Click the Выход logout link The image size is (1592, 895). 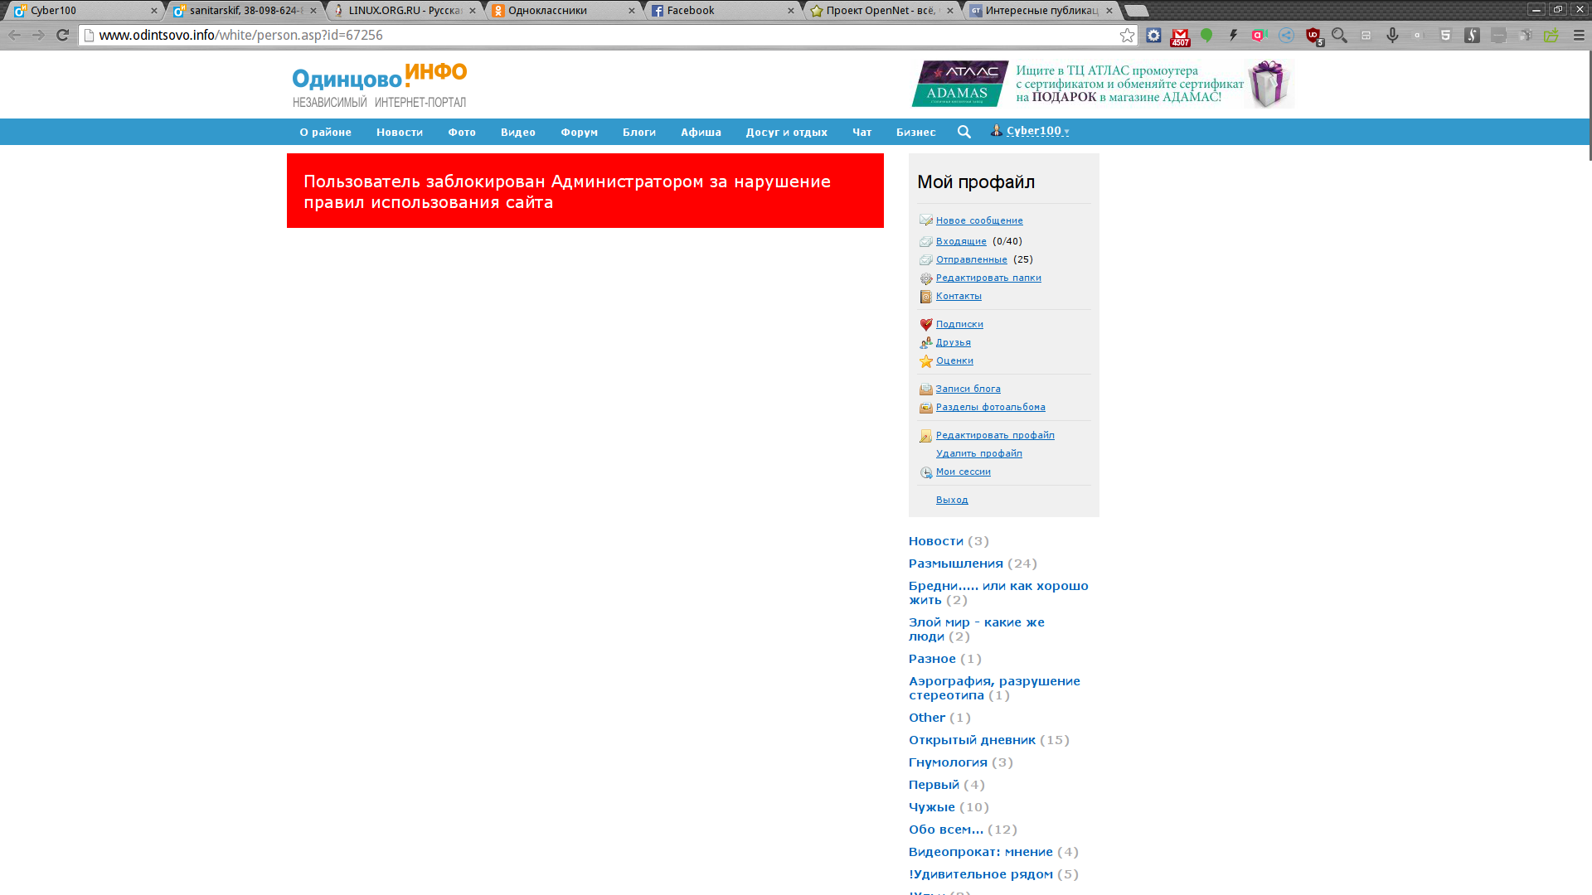952,500
